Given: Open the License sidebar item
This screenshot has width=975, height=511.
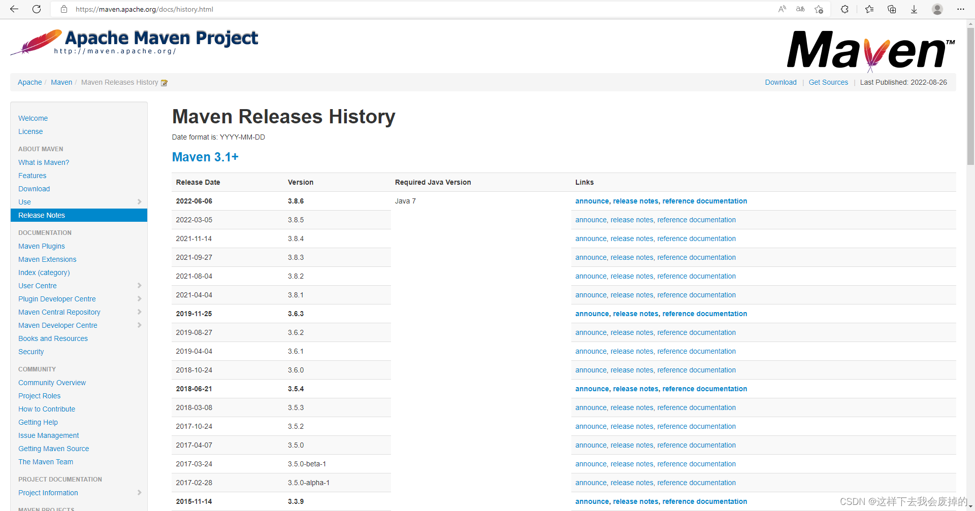Looking at the screenshot, I should click(30, 131).
